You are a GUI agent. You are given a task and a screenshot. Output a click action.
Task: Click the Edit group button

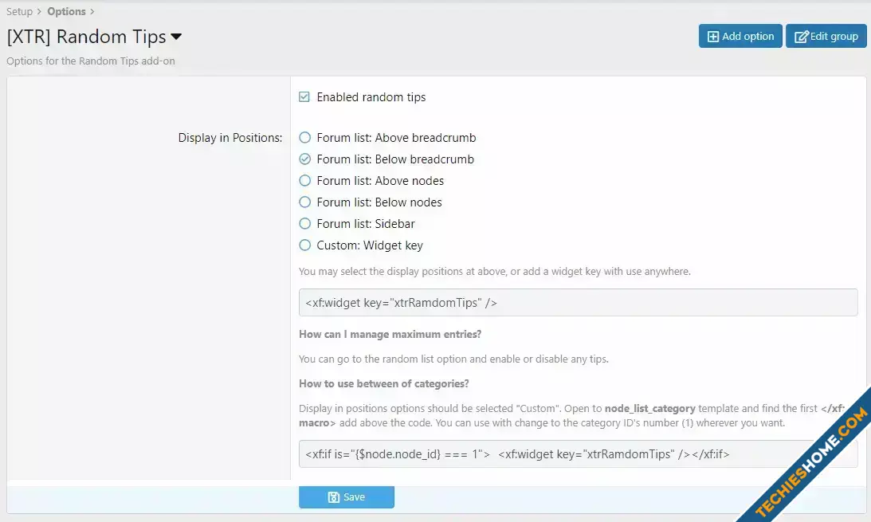tap(826, 36)
